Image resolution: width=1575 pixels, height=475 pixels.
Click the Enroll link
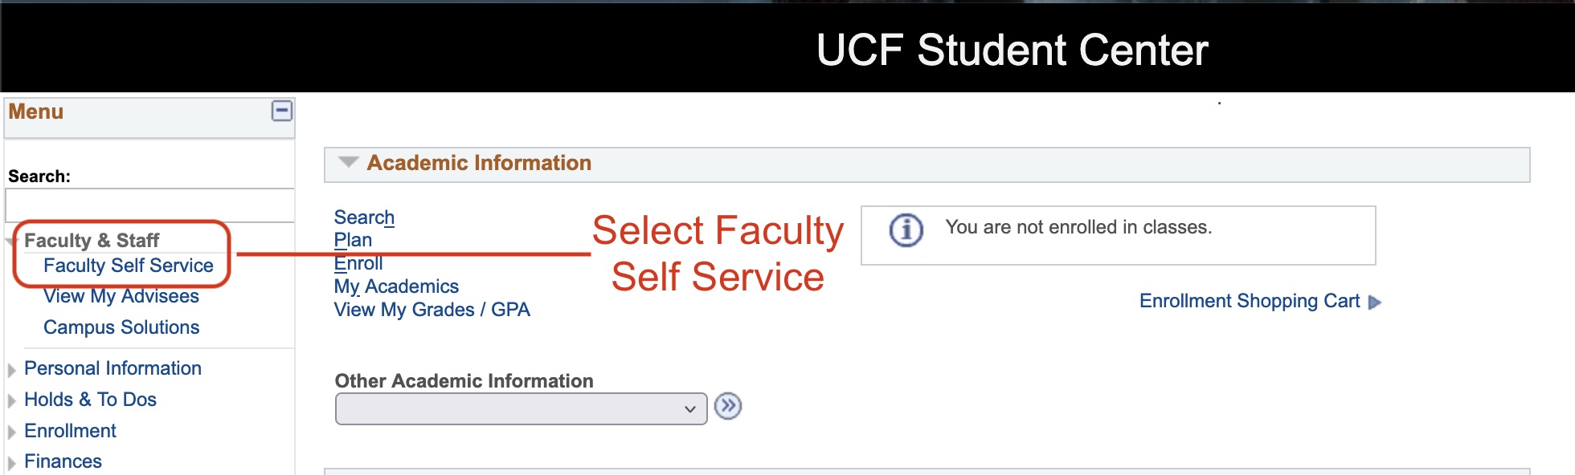pos(358,263)
